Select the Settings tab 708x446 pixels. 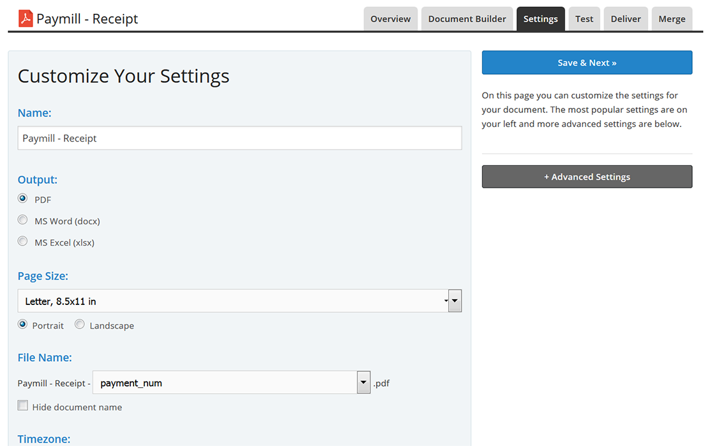point(540,19)
